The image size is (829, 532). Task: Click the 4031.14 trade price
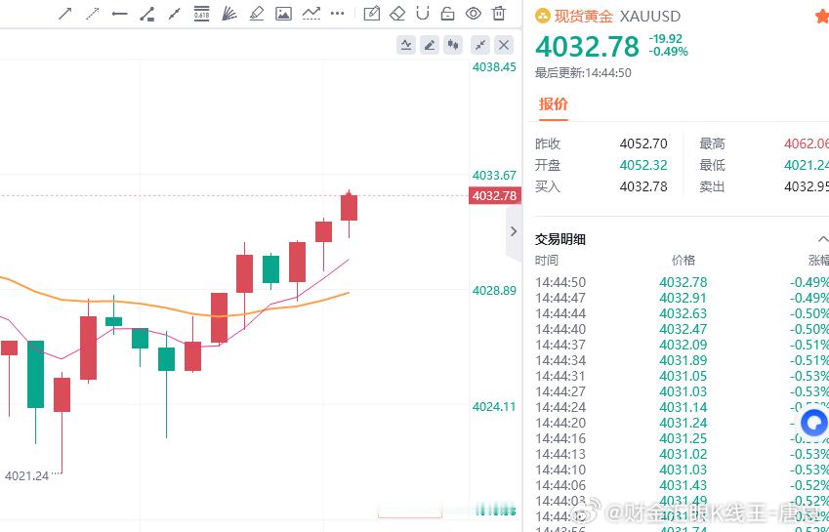coord(684,407)
